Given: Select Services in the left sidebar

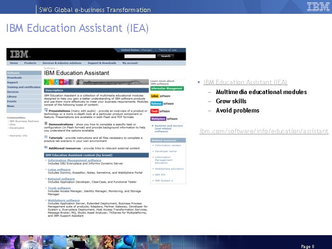Looking at the screenshot, I should click(24, 92).
